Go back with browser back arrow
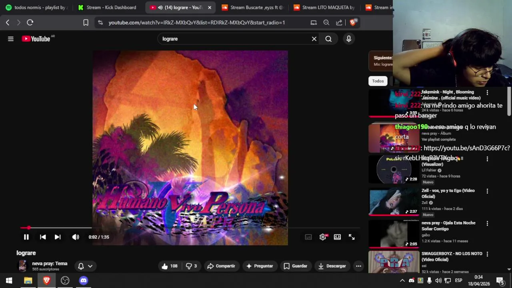 [x=8, y=23]
